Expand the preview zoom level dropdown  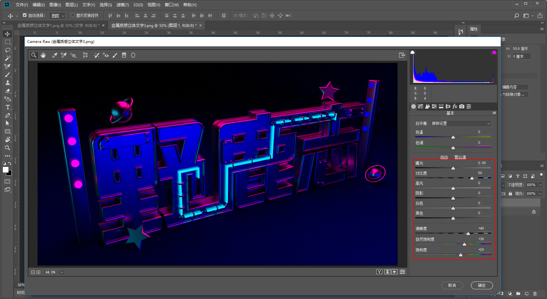[62, 272]
